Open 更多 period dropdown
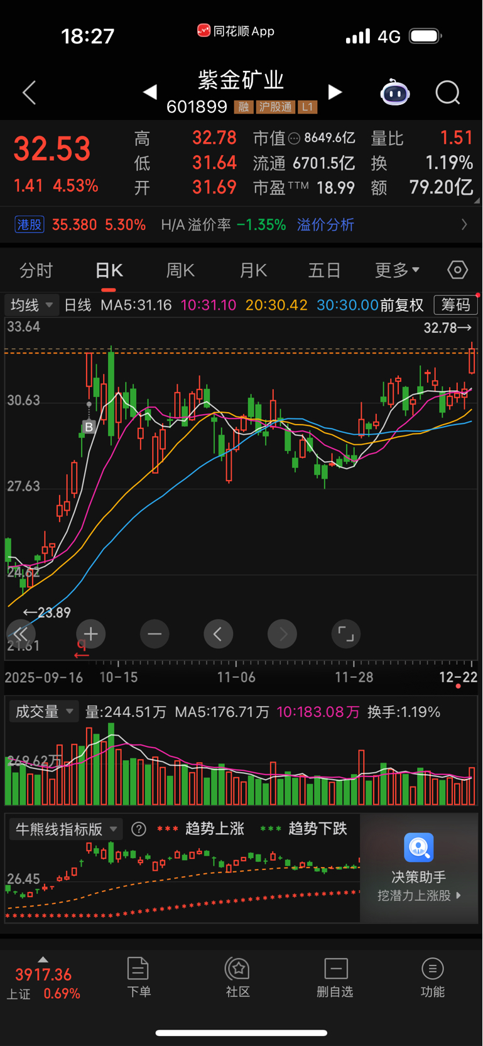Viewport: 483px width, 1046px height. pos(397,271)
